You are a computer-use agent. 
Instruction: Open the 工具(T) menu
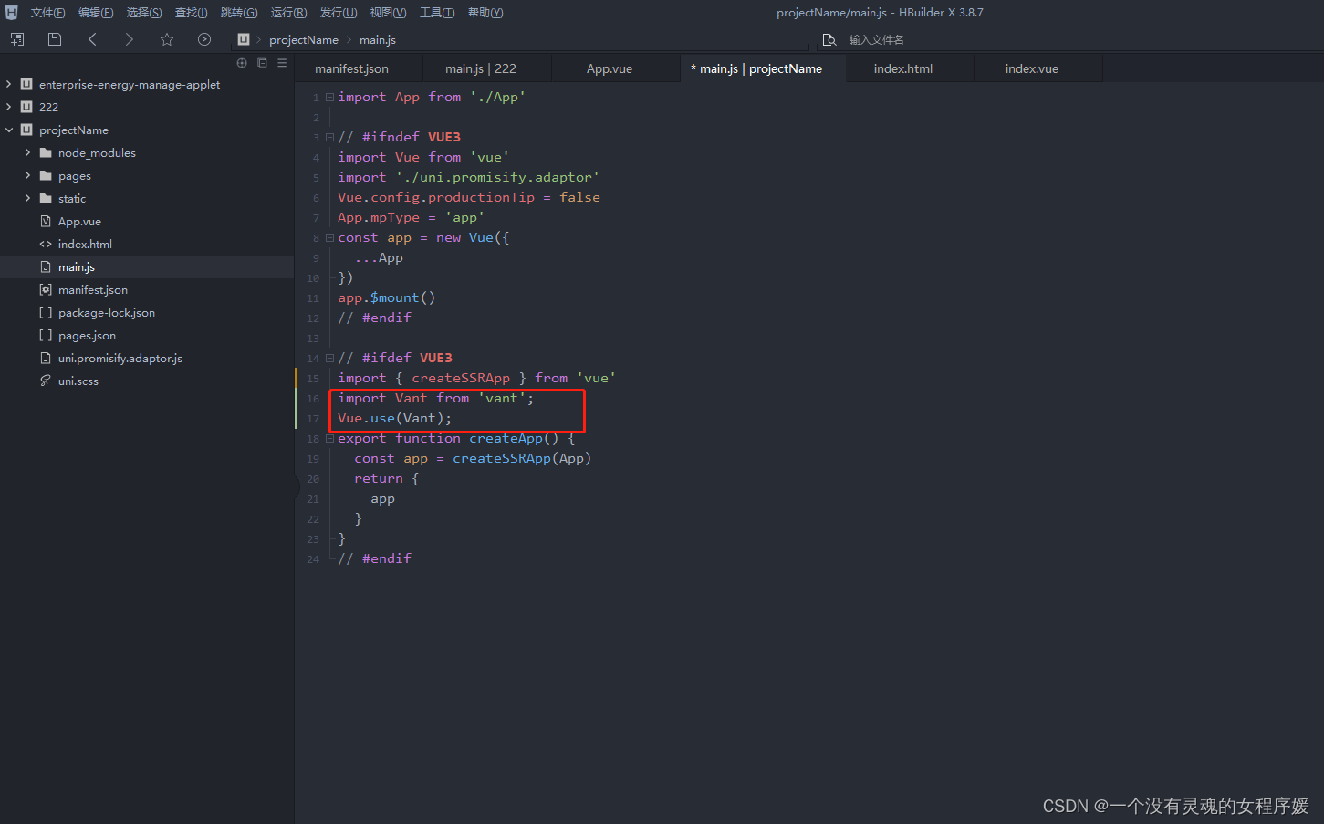click(437, 13)
